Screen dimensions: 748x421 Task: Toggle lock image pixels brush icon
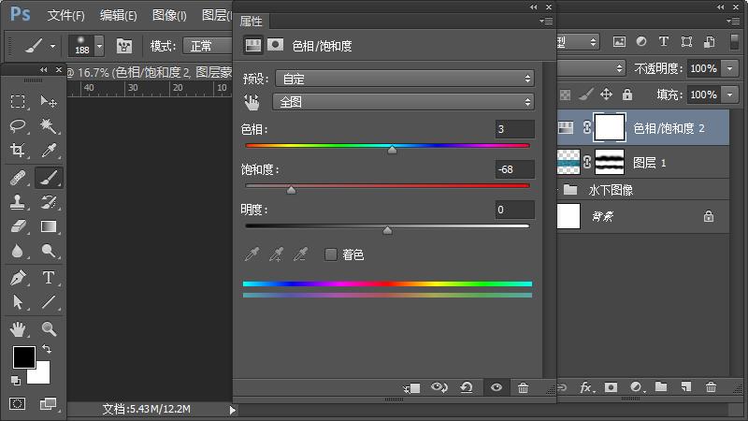[x=586, y=94]
